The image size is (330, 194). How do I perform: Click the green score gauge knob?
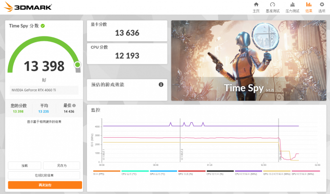(78, 65)
